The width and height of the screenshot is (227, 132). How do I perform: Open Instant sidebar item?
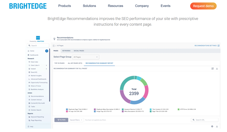point(33,69)
